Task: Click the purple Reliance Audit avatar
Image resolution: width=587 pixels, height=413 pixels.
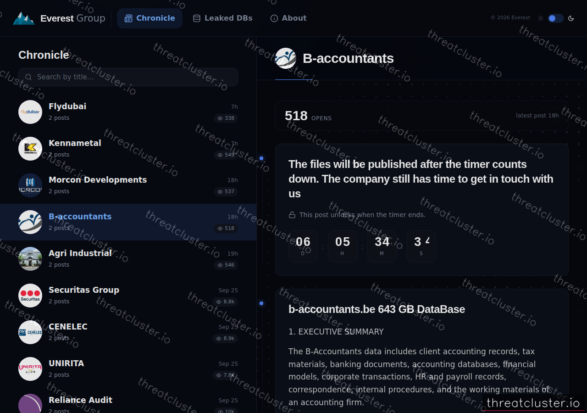Action: [30, 403]
